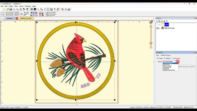Viewport: 197px width, 111px height.
Task: Click the rotation angle input field
Action: tap(26, 15)
